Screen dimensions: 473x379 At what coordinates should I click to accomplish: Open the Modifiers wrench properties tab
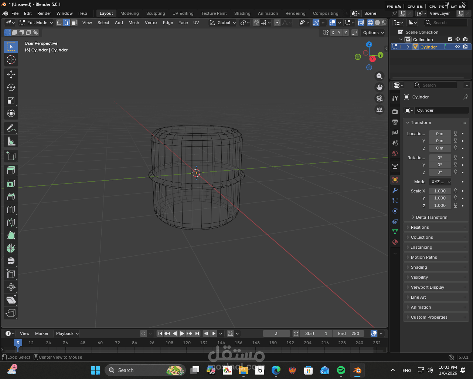click(x=395, y=190)
